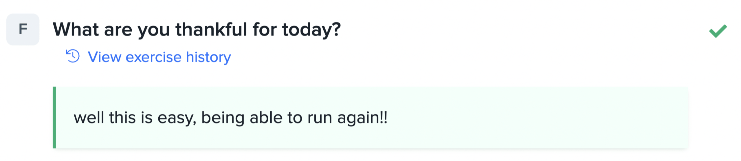Open the View exercise history link

[x=159, y=57]
